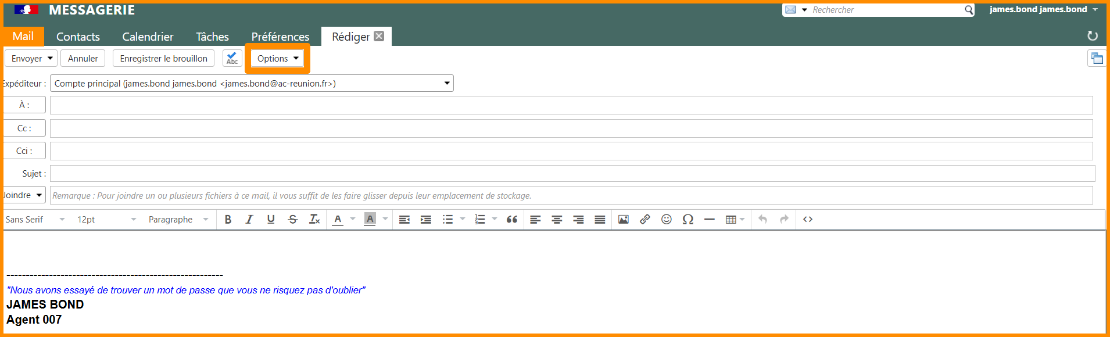
Task: Open source code view icon
Action: 807,220
